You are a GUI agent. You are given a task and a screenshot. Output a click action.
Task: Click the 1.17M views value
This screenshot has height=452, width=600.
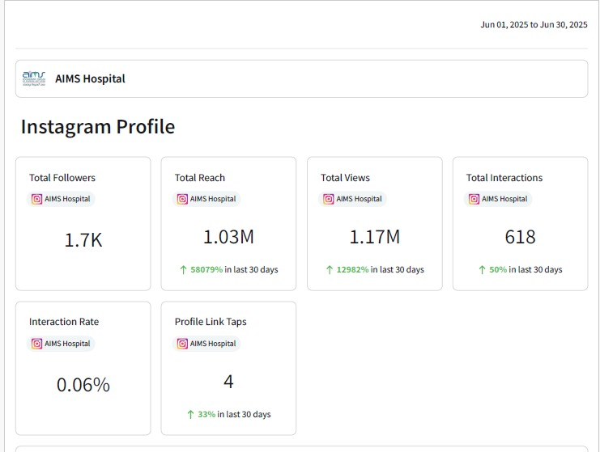tap(375, 237)
